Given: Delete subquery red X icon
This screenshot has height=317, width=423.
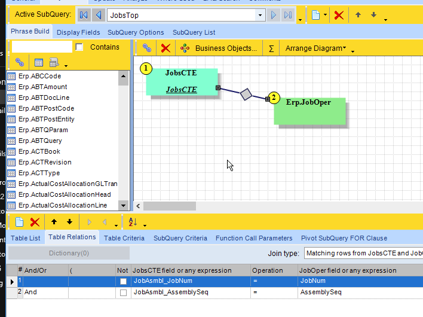Looking at the screenshot, I should coord(339,15).
